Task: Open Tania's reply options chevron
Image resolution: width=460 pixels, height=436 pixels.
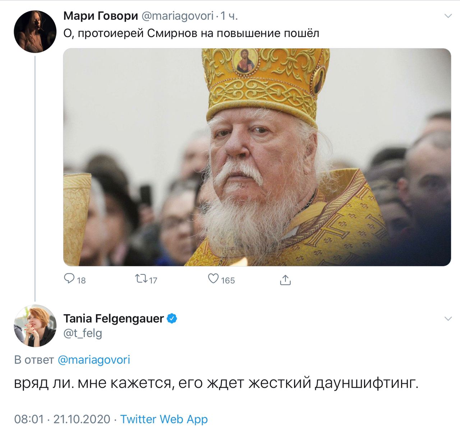Action: tap(448, 319)
